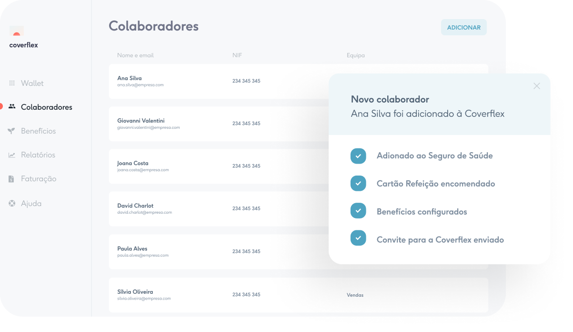Viewport: 573px width, 332px height.
Task: Toggle the Seguro de Saúde checkbox
Action: 358,156
